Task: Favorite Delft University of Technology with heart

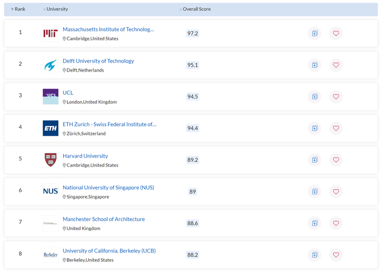Action: (x=336, y=65)
